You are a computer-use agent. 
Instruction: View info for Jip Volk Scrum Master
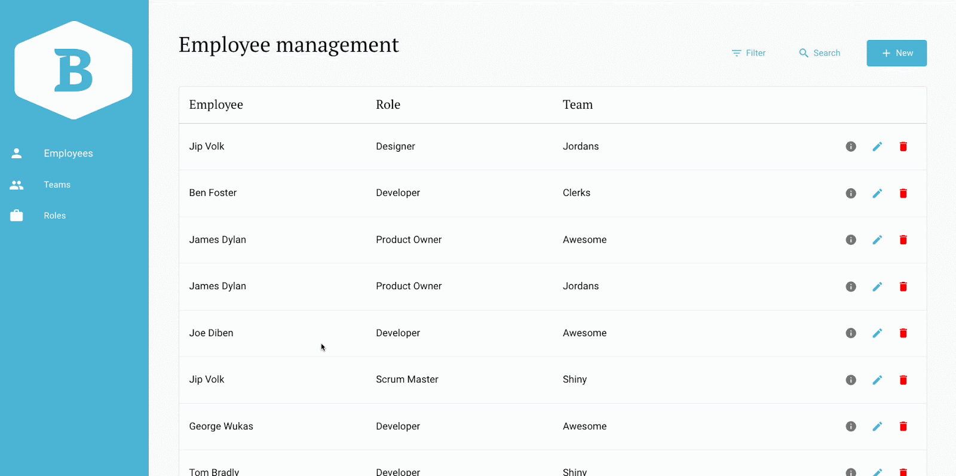pyautogui.click(x=851, y=380)
